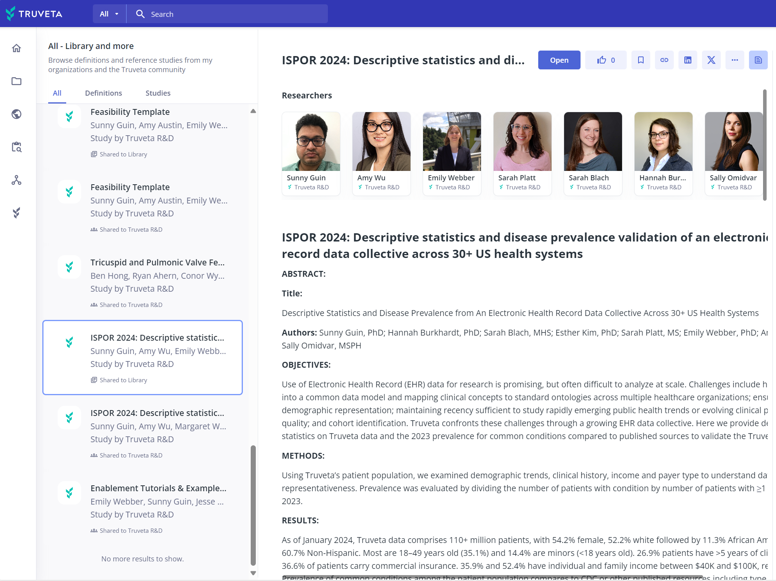
Task: Switch to the Definitions tab
Action: tap(103, 93)
